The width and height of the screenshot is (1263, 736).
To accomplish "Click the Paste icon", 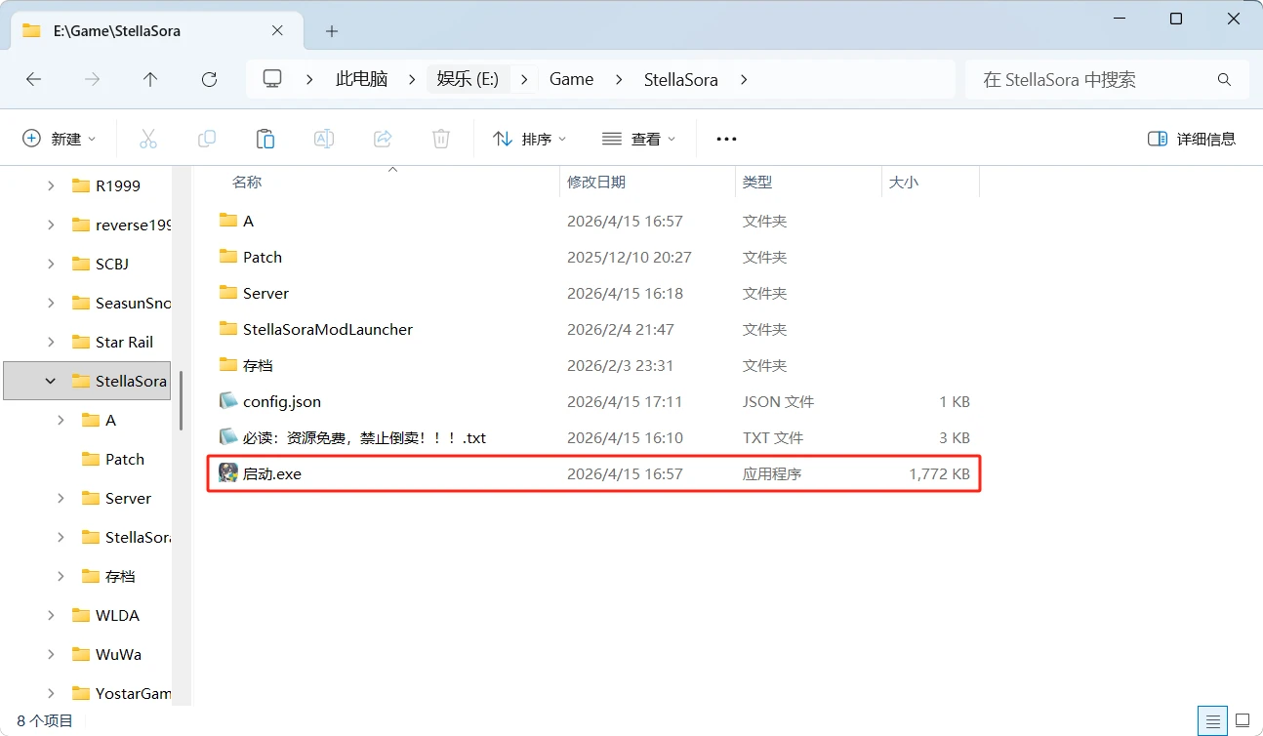I will point(265,138).
